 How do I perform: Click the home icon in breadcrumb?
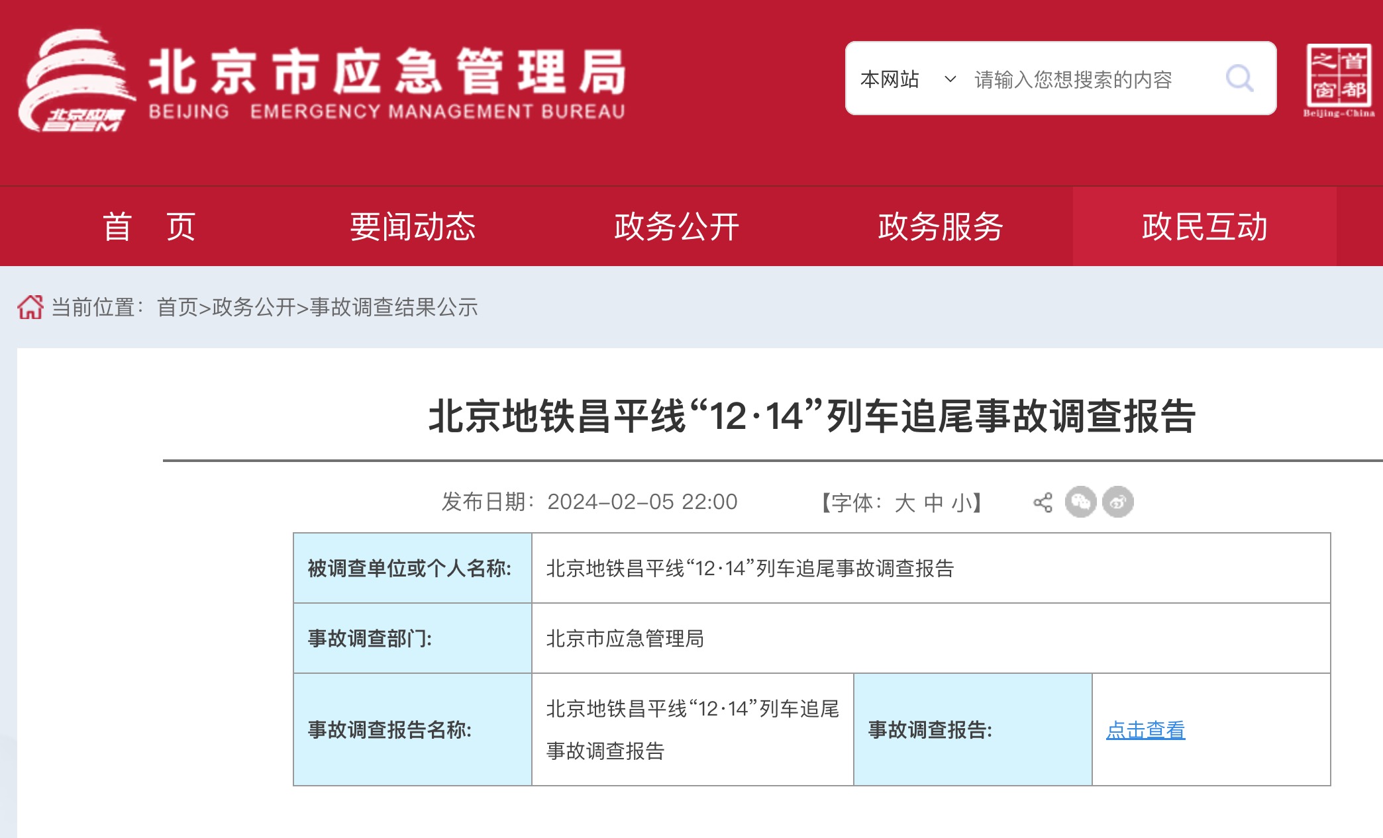tap(30, 307)
